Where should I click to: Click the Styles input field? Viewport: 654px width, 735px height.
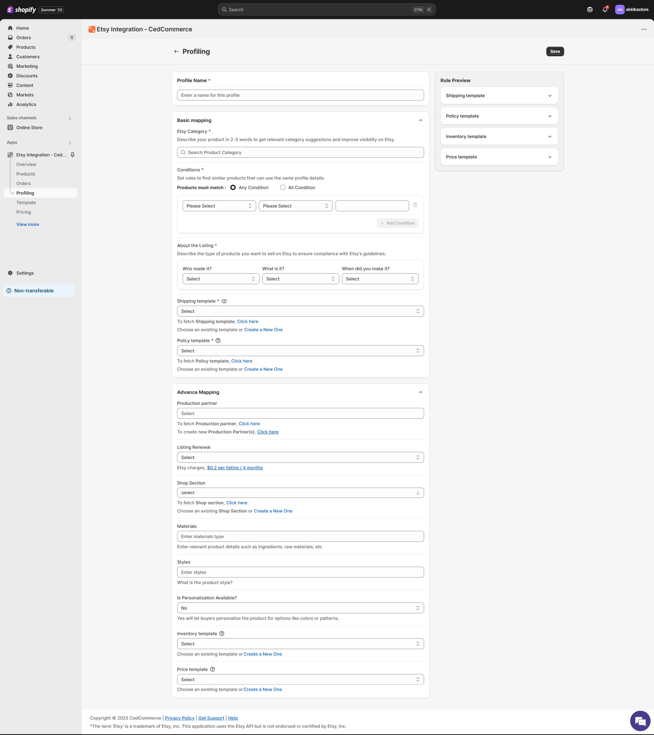point(300,572)
